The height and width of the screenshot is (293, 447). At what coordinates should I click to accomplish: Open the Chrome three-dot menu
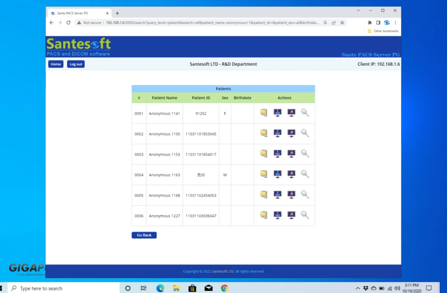click(x=396, y=23)
